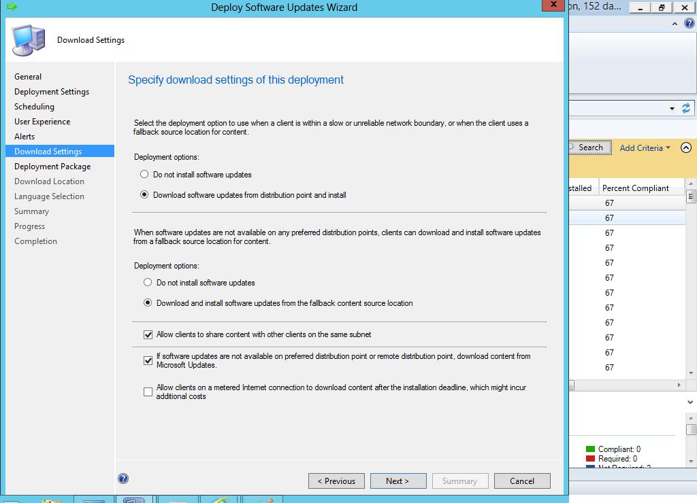The height and width of the screenshot is (503, 697).
Task: Switch to the Alerts wizard page
Action: [25, 137]
